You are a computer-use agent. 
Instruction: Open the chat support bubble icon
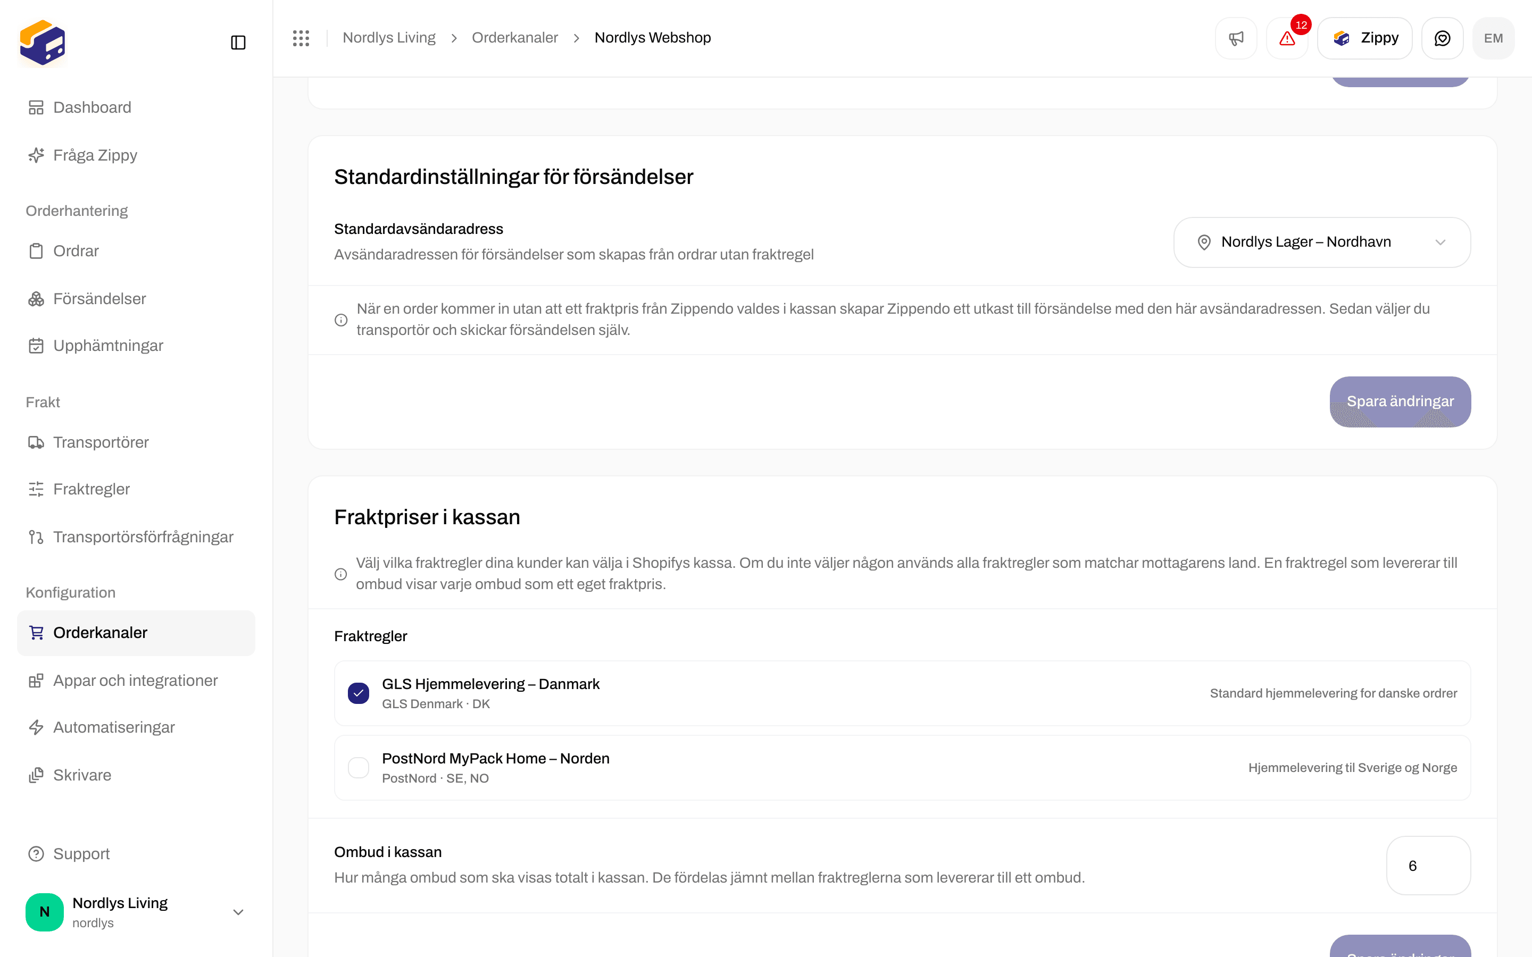1442,39
